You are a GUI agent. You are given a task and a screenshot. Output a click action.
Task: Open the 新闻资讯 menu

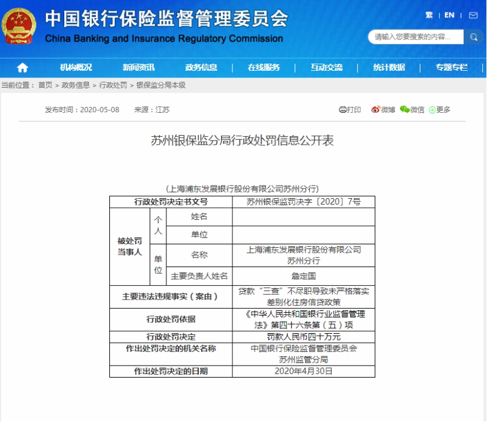pos(139,67)
